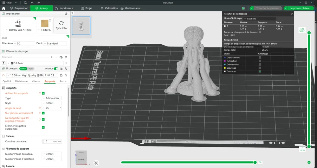Reset the process preset with the orange arrow

pos(3,75)
